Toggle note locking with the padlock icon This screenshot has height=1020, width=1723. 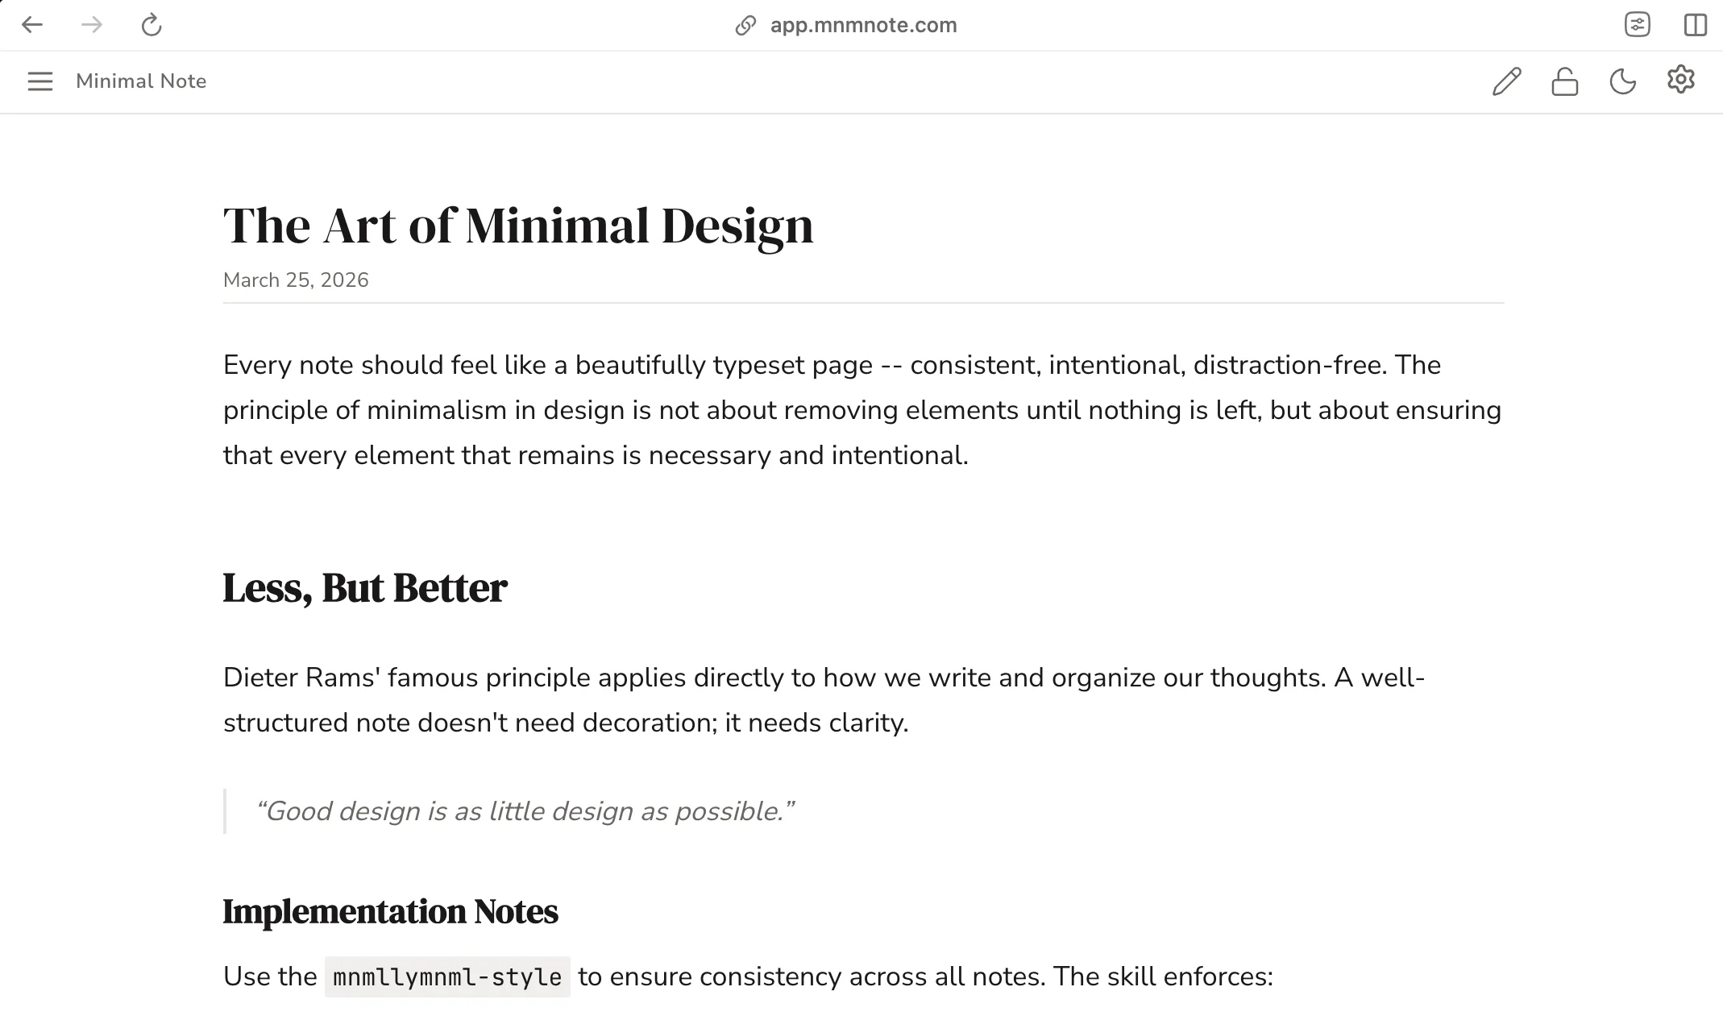(x=1564, y=81)
